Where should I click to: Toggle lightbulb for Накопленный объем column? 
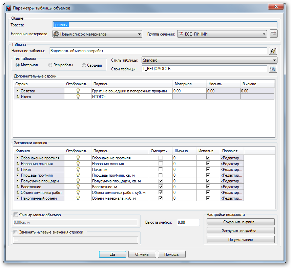tap(78, 198)
